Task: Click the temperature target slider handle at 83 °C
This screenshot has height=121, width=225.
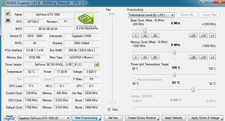Action: (193, 90)
